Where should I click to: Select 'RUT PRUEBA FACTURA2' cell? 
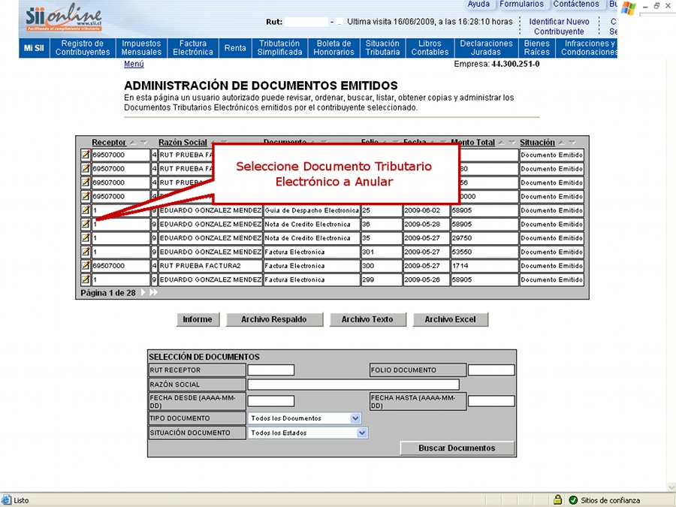coord(210,266)
